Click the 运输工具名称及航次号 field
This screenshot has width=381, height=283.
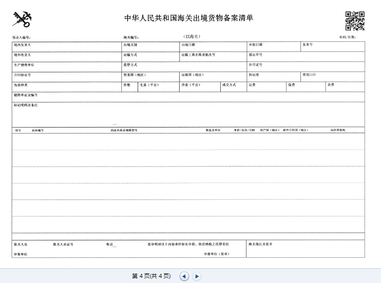coord(213,57)
